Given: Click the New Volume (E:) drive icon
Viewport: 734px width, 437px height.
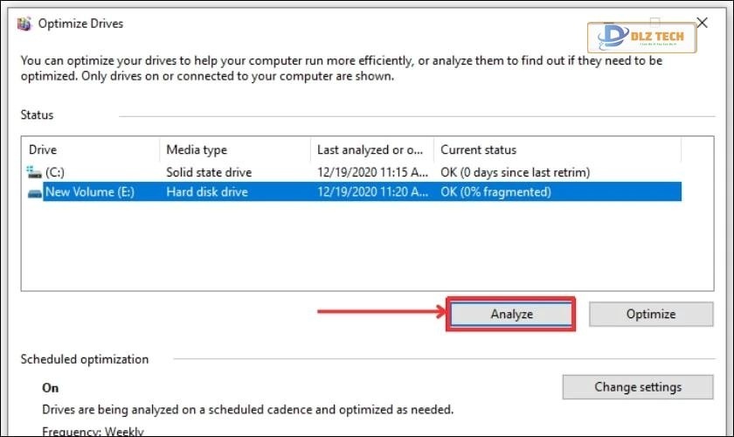Looking at the screenshot, I should (35, 191).
